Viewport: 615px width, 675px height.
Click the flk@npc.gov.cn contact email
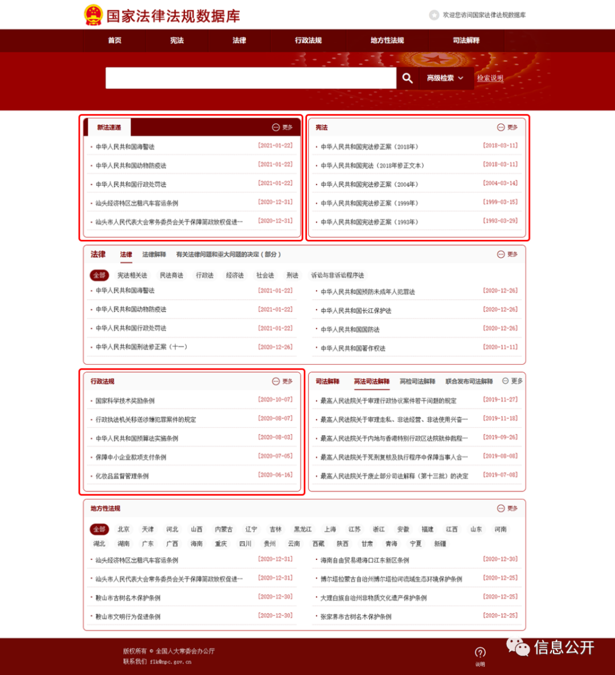coord(170,662)
